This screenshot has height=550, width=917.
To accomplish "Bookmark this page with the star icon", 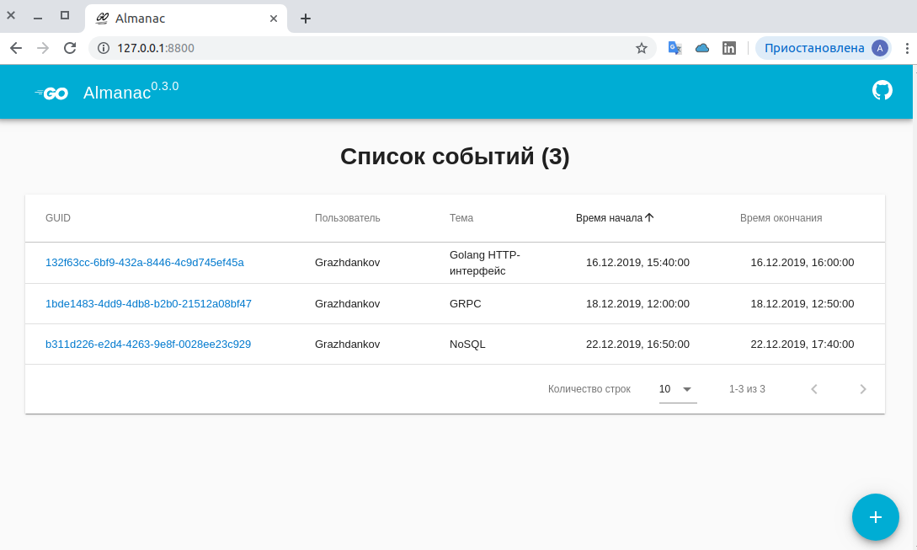I will (642, 48).
